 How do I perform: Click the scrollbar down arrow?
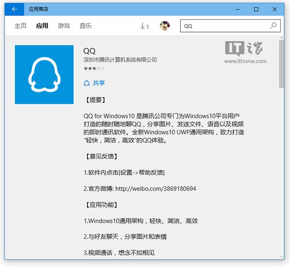[x=281, y=257]
